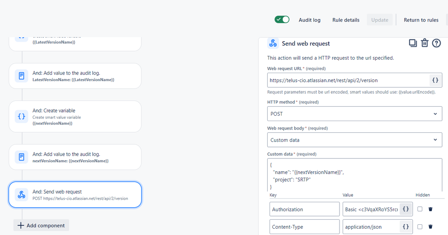Click inside the Custom data text area
The height and width of the screenshot is (235, 448).
click(355, 175)
